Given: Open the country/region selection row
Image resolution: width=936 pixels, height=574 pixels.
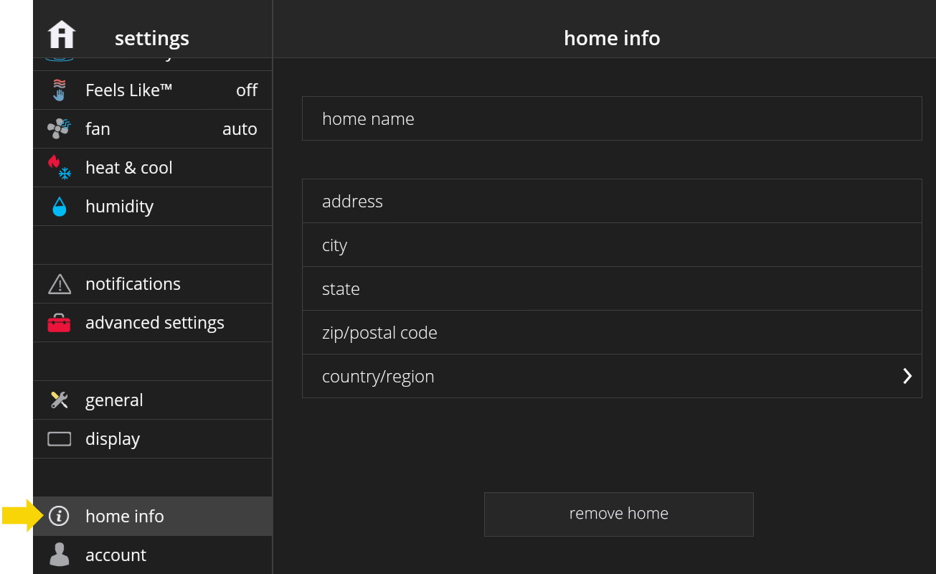Looking at the screenshot, I should [x=611, y=376].
